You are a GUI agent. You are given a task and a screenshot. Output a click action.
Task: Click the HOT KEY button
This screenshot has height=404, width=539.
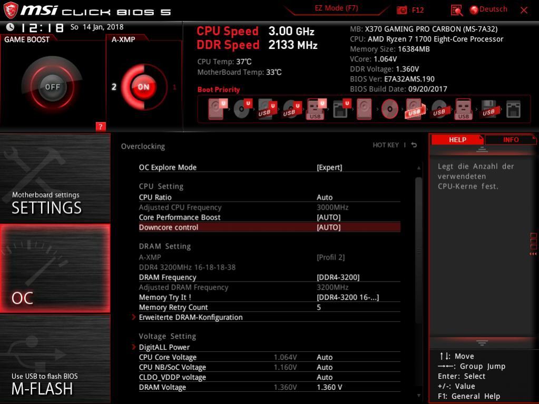[x=386, y=145]
